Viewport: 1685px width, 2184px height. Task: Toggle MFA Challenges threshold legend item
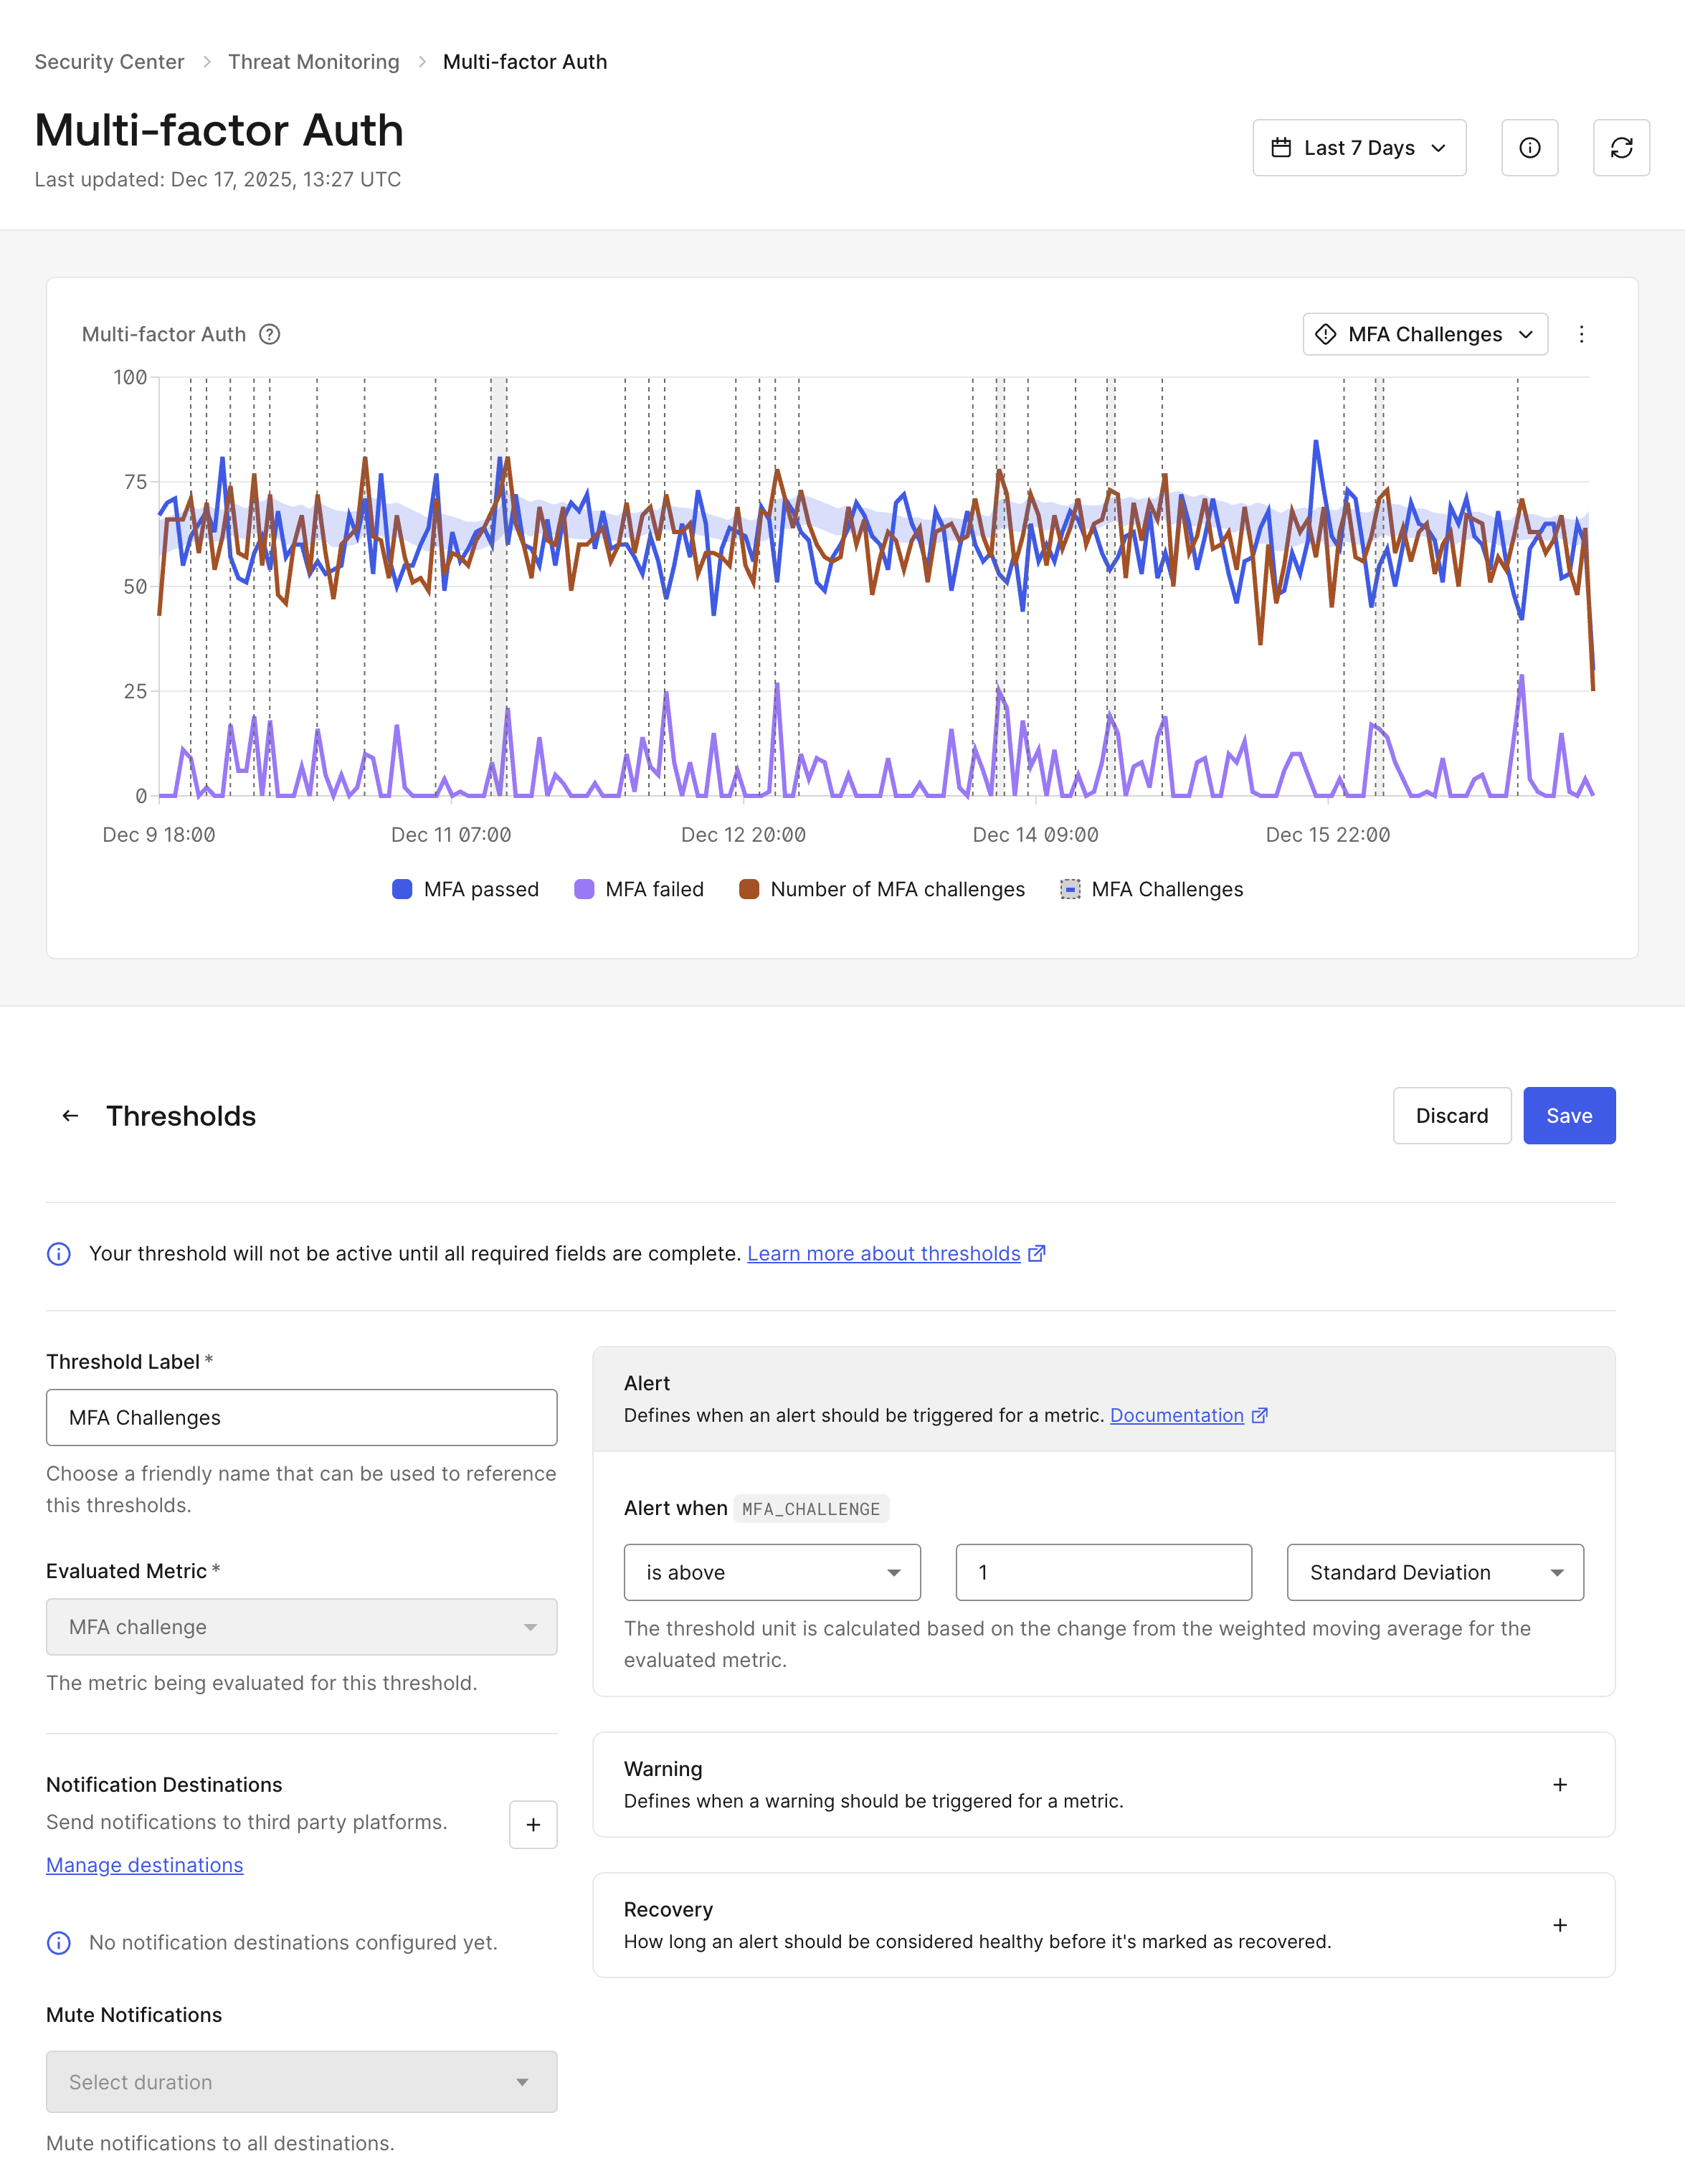(x=1152, y=889)
